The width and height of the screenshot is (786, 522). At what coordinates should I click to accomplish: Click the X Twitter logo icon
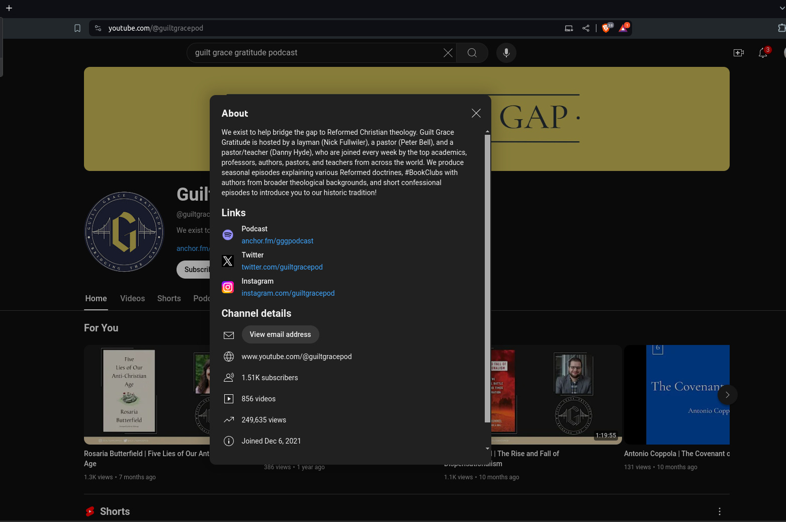coord(228,261)
